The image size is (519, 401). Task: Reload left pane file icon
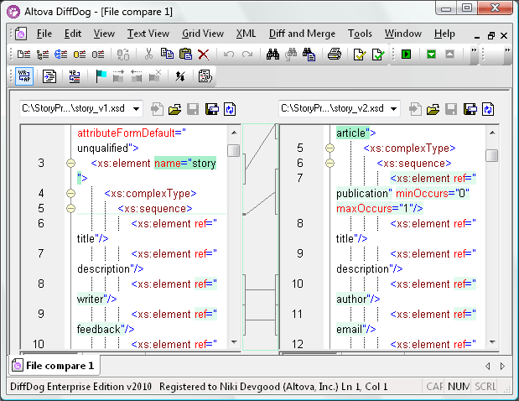(x=230, y=109)
